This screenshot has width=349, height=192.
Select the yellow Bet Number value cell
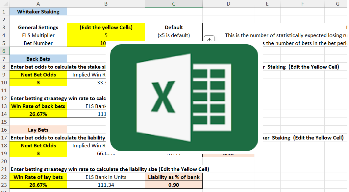106,43
